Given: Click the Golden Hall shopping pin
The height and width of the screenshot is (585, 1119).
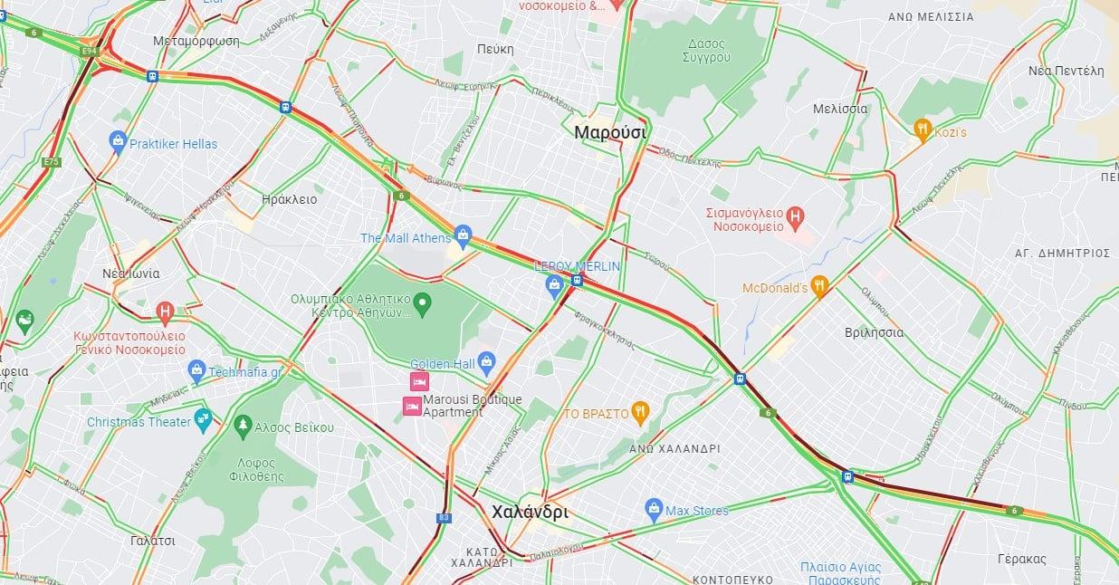Looking at the screenshot, I should (x=487, y=362).
